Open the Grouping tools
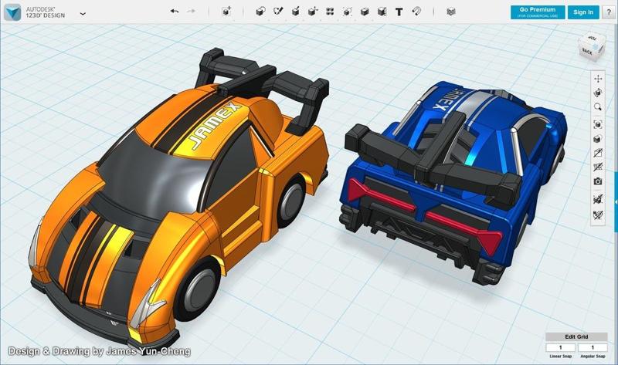 coord(347,12)
